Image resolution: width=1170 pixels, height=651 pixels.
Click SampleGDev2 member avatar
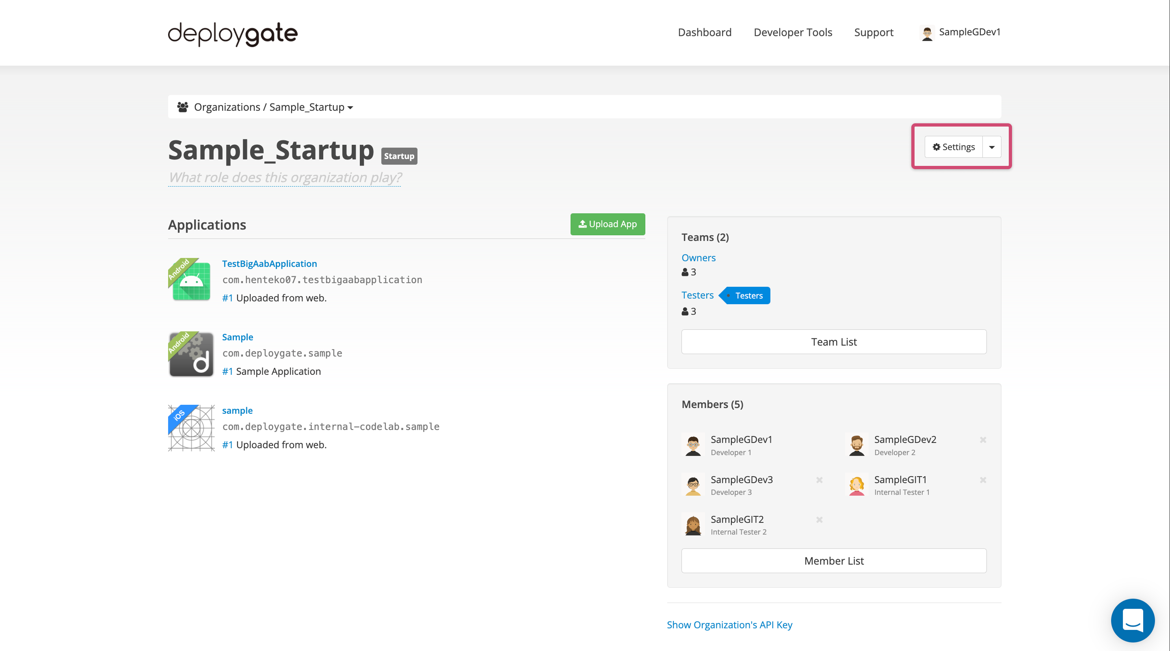point(856,445)
